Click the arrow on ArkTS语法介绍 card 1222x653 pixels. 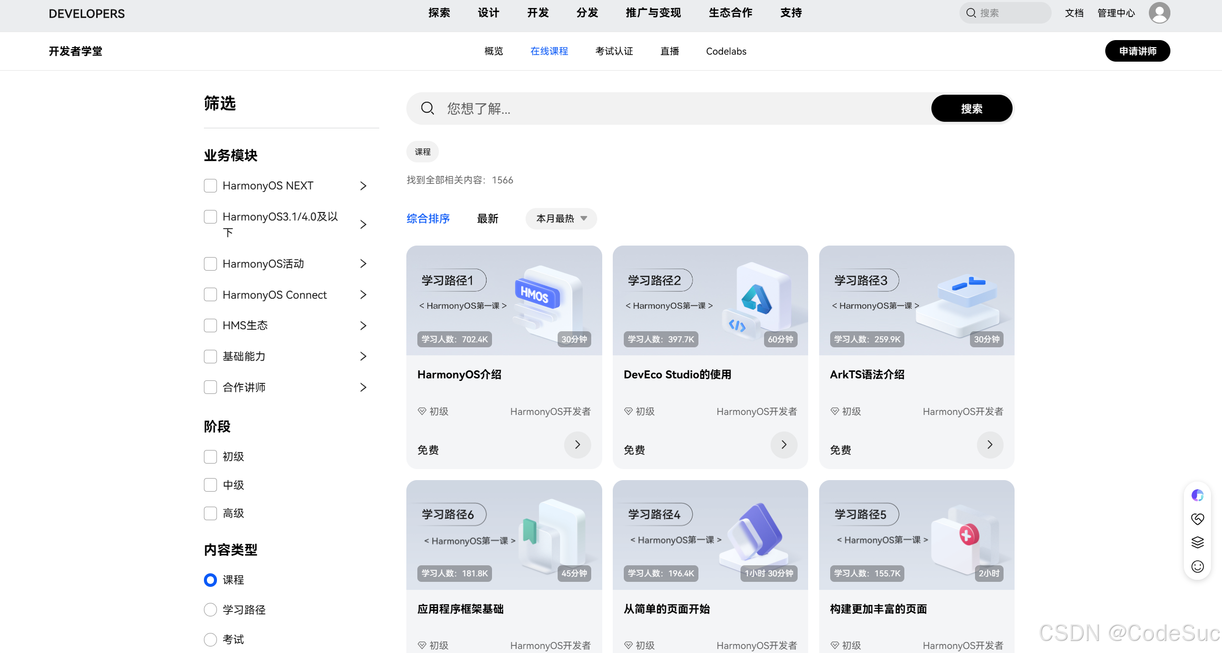coord(990,445)
